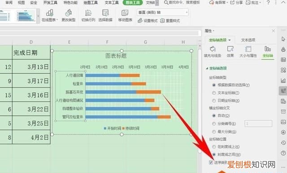
Task: Switch to the 文本选项 panel tab
Action: click(248, 40)
